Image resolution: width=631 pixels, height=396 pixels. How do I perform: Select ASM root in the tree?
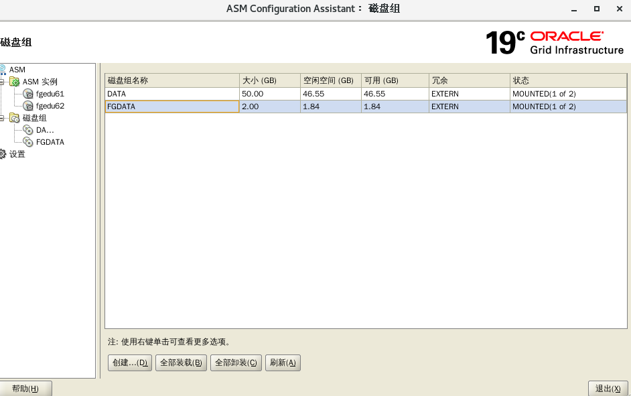click(x=17, y=70)
